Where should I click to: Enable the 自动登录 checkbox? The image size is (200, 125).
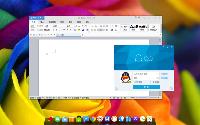[151, 82]
